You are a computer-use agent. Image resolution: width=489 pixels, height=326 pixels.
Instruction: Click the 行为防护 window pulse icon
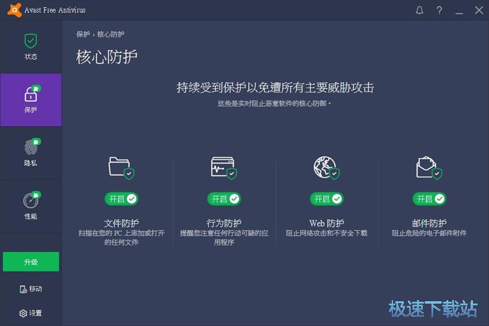[x=224, y=168]
